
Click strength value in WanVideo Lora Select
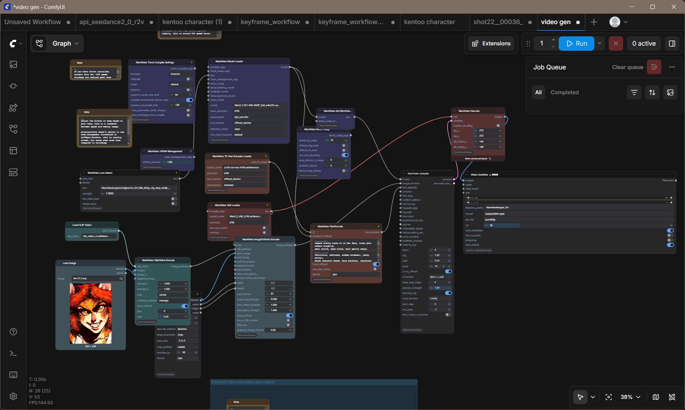139,193
